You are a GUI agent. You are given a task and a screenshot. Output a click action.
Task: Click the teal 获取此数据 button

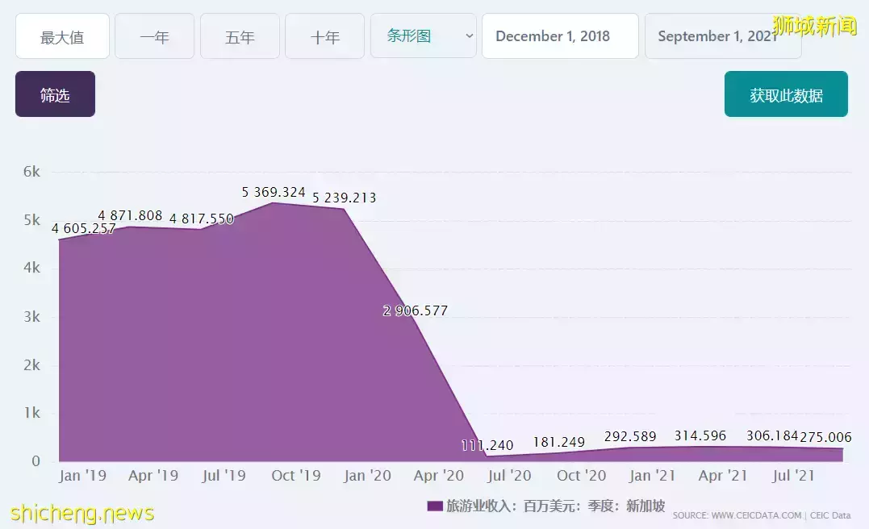pos(785,95)
